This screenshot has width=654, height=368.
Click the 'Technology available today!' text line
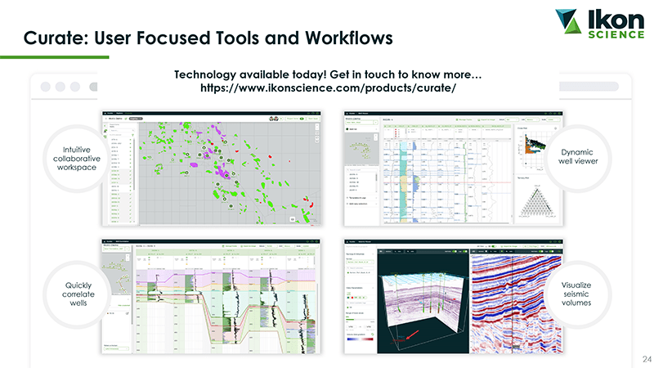point(328,74)
